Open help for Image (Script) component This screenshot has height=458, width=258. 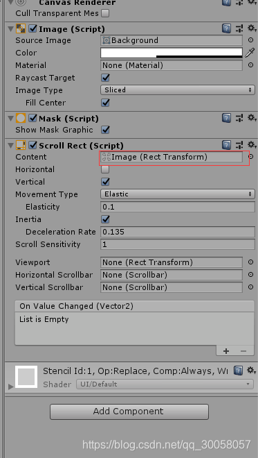pyautogui.click(x=226, y=28)
